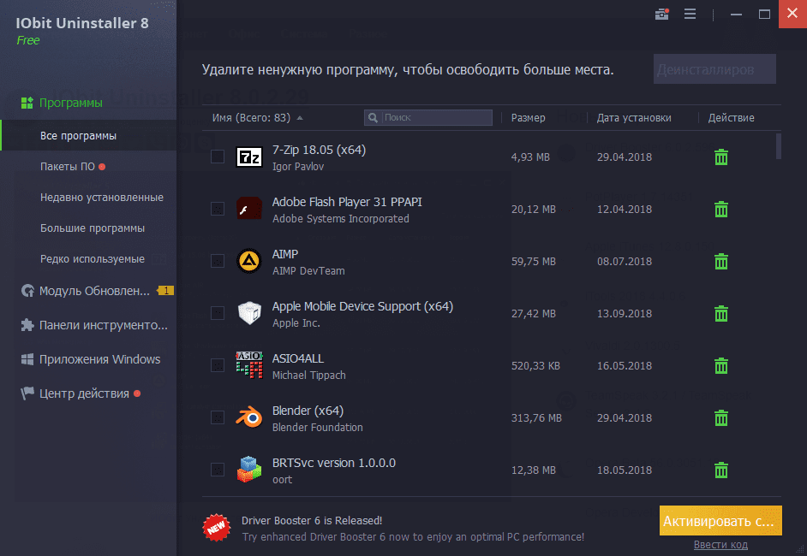Viewport: 807px width, 556px height.
Task: Click the update count badge showing 1
Action: (165, 291)
